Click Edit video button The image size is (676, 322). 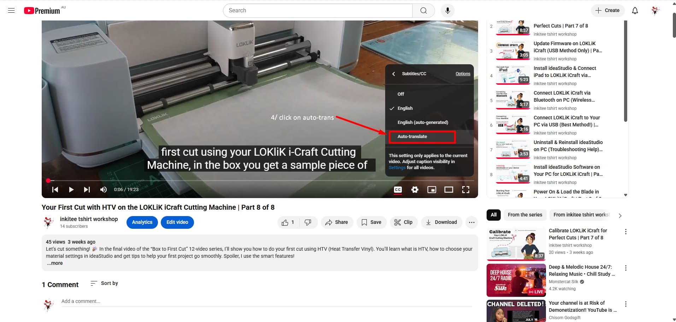pos(177,222)
